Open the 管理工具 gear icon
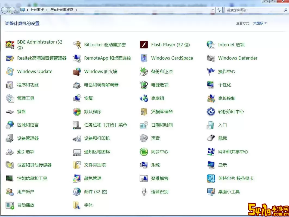The height and width of the screenshot is (217, 289). (10, 98)
